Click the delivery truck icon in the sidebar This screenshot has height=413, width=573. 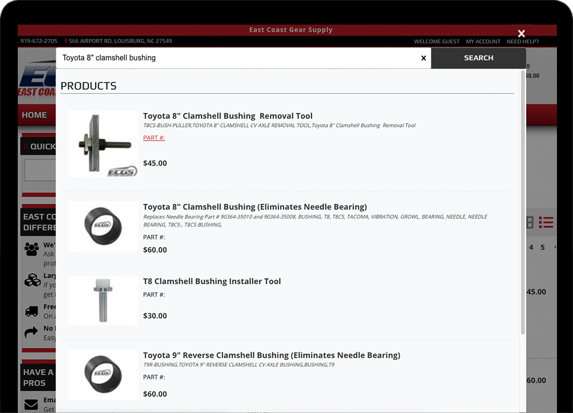32,311
